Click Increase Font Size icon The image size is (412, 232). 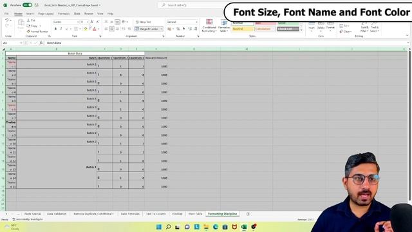click(x=92, y=22)
